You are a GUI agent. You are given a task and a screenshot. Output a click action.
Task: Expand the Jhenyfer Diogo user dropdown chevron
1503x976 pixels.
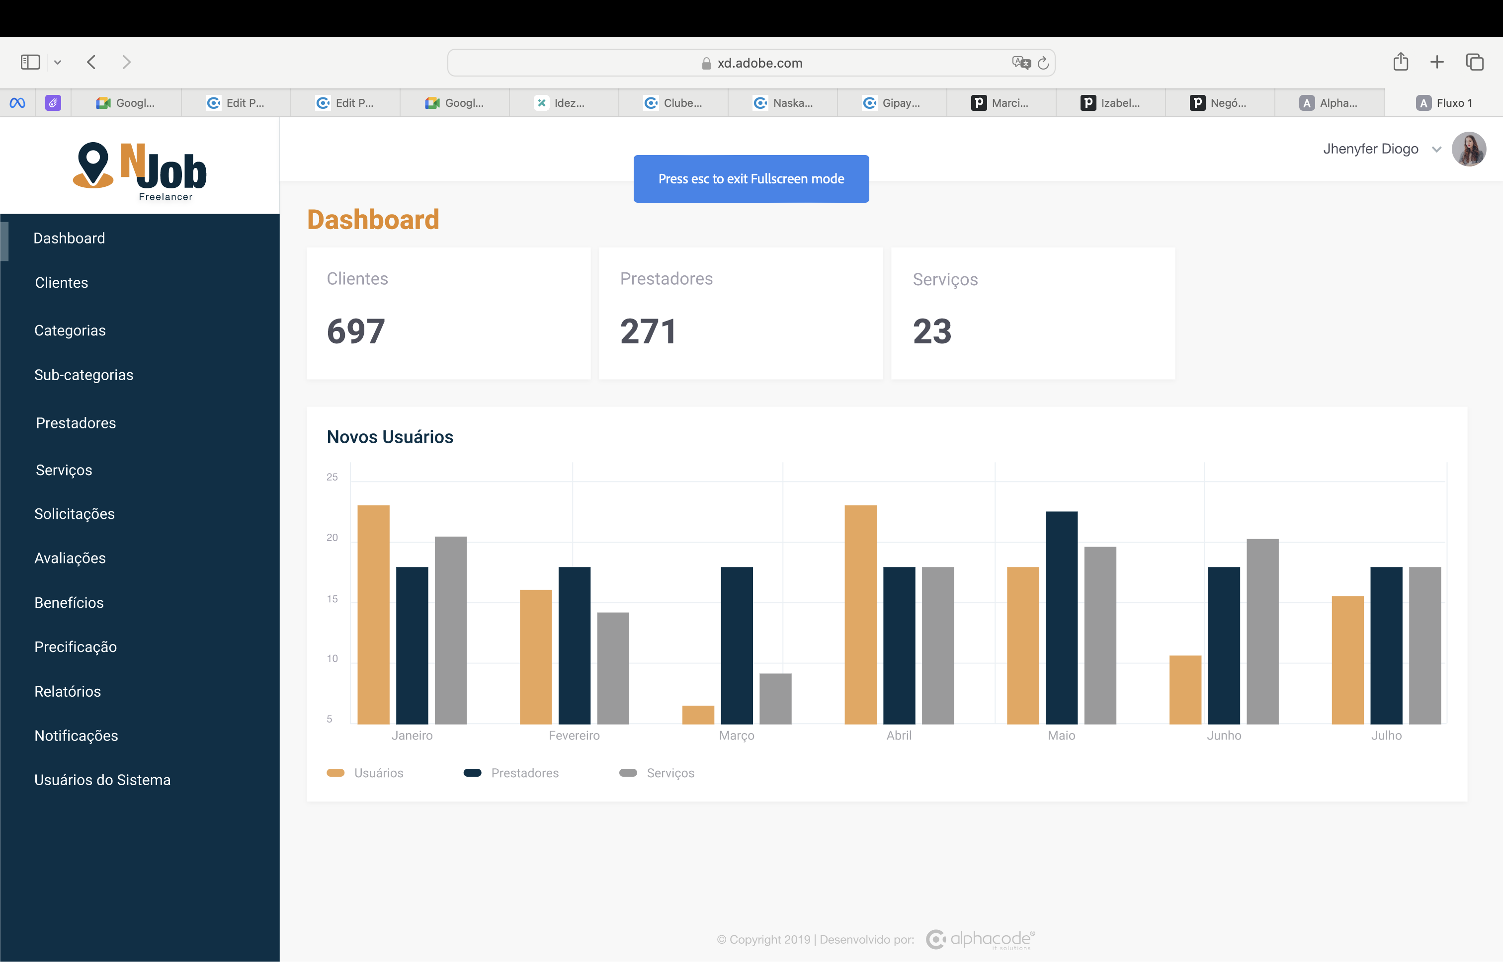click(x=1436, y=150)
